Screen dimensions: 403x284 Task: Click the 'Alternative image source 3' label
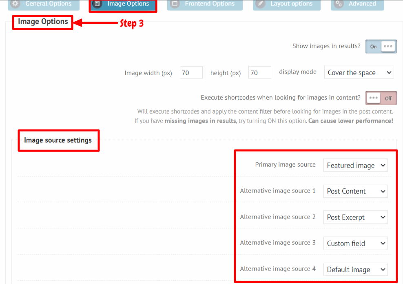pos(278,243)
